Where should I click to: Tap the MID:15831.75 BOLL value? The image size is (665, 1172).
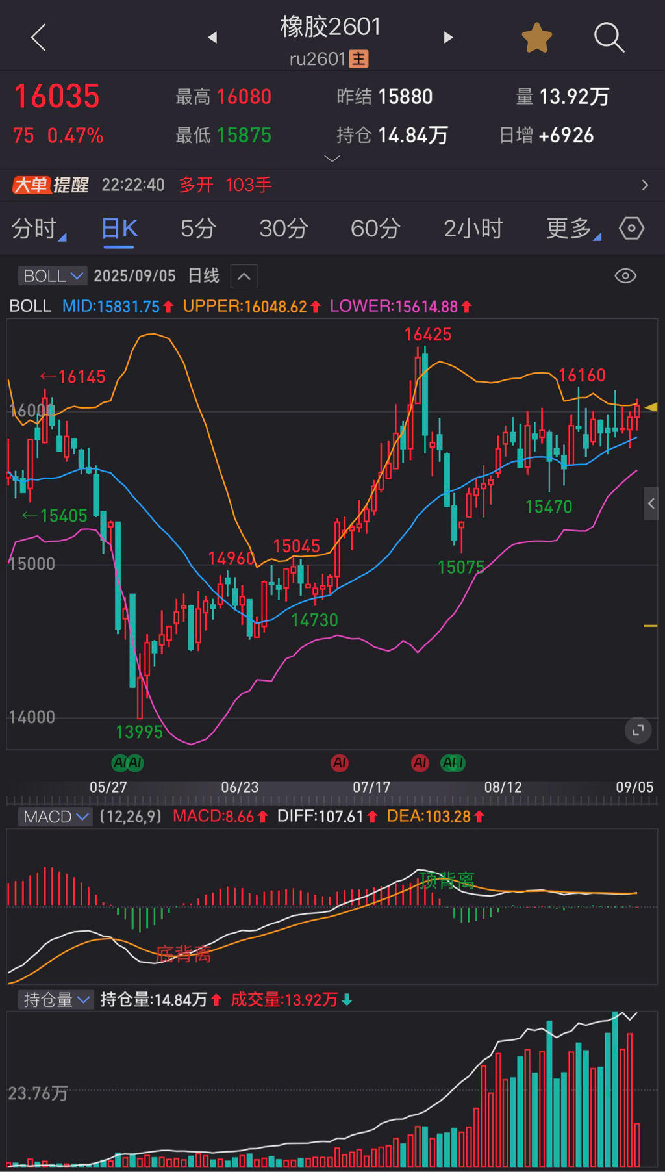(x=118, y=307)
